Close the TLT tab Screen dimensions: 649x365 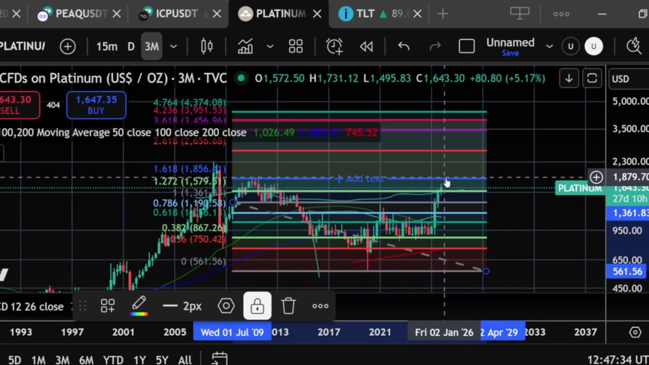417,14
